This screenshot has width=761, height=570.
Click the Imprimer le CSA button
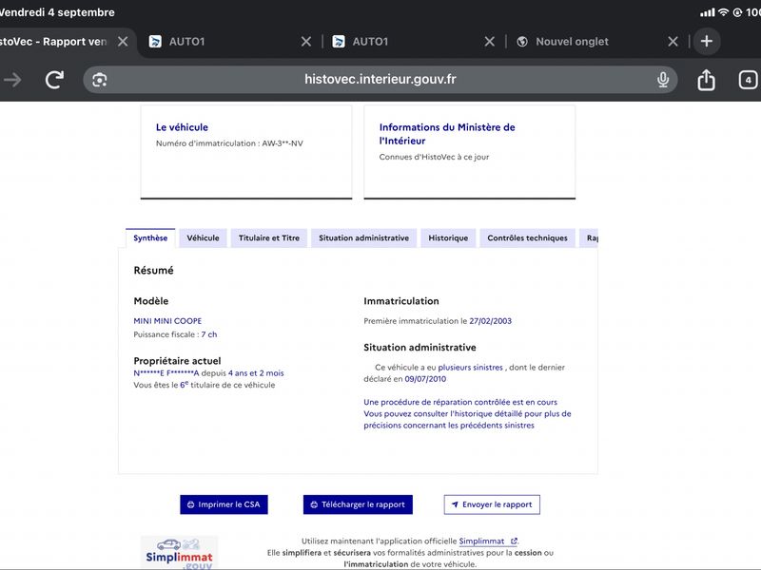pyautogui.click(x=224, y=504)
